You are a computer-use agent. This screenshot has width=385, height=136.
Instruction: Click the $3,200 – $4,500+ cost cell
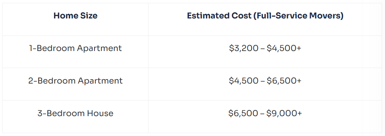265,48
